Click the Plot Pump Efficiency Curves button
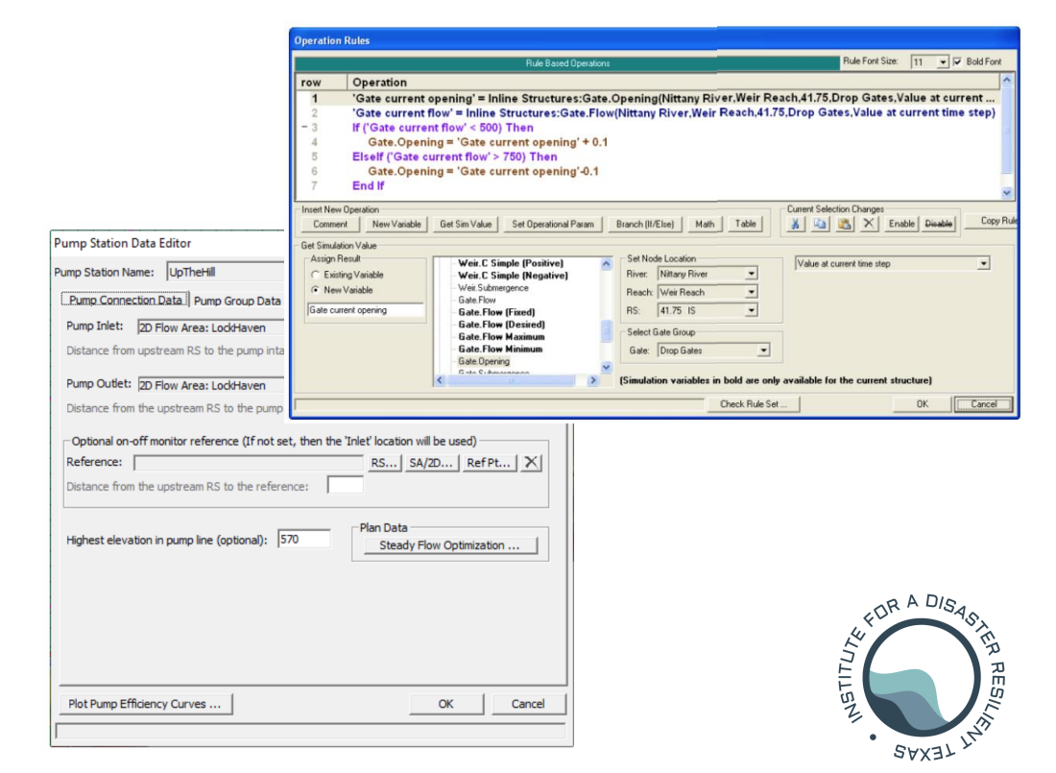This screenshot has width=1056, height=773. (145, 704)
